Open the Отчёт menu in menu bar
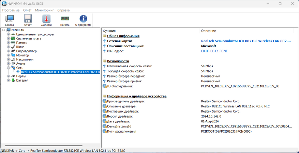The height and width of the screenshot is (153, 299). click(27, 10)
